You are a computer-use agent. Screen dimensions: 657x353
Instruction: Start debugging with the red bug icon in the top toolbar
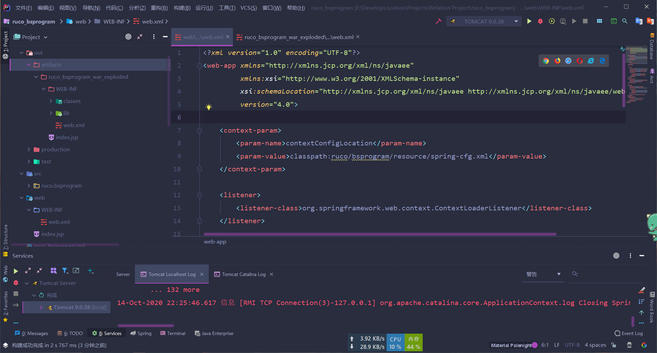[540, 21]
